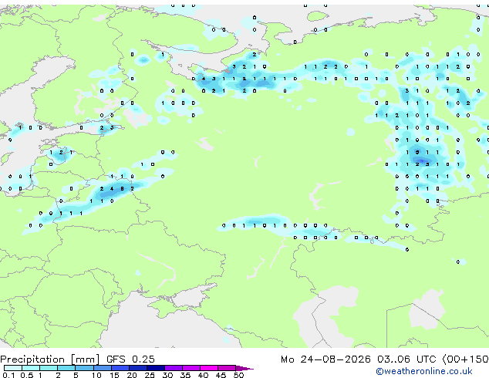The width and height of the screenshot is (489, 378).
Task: Click the 0.1–0.5 mm legend color swatch
Action: (13, 368)
